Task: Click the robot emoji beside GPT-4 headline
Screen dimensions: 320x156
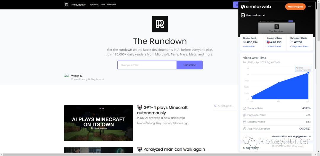Action: click(x=140, y=107)
